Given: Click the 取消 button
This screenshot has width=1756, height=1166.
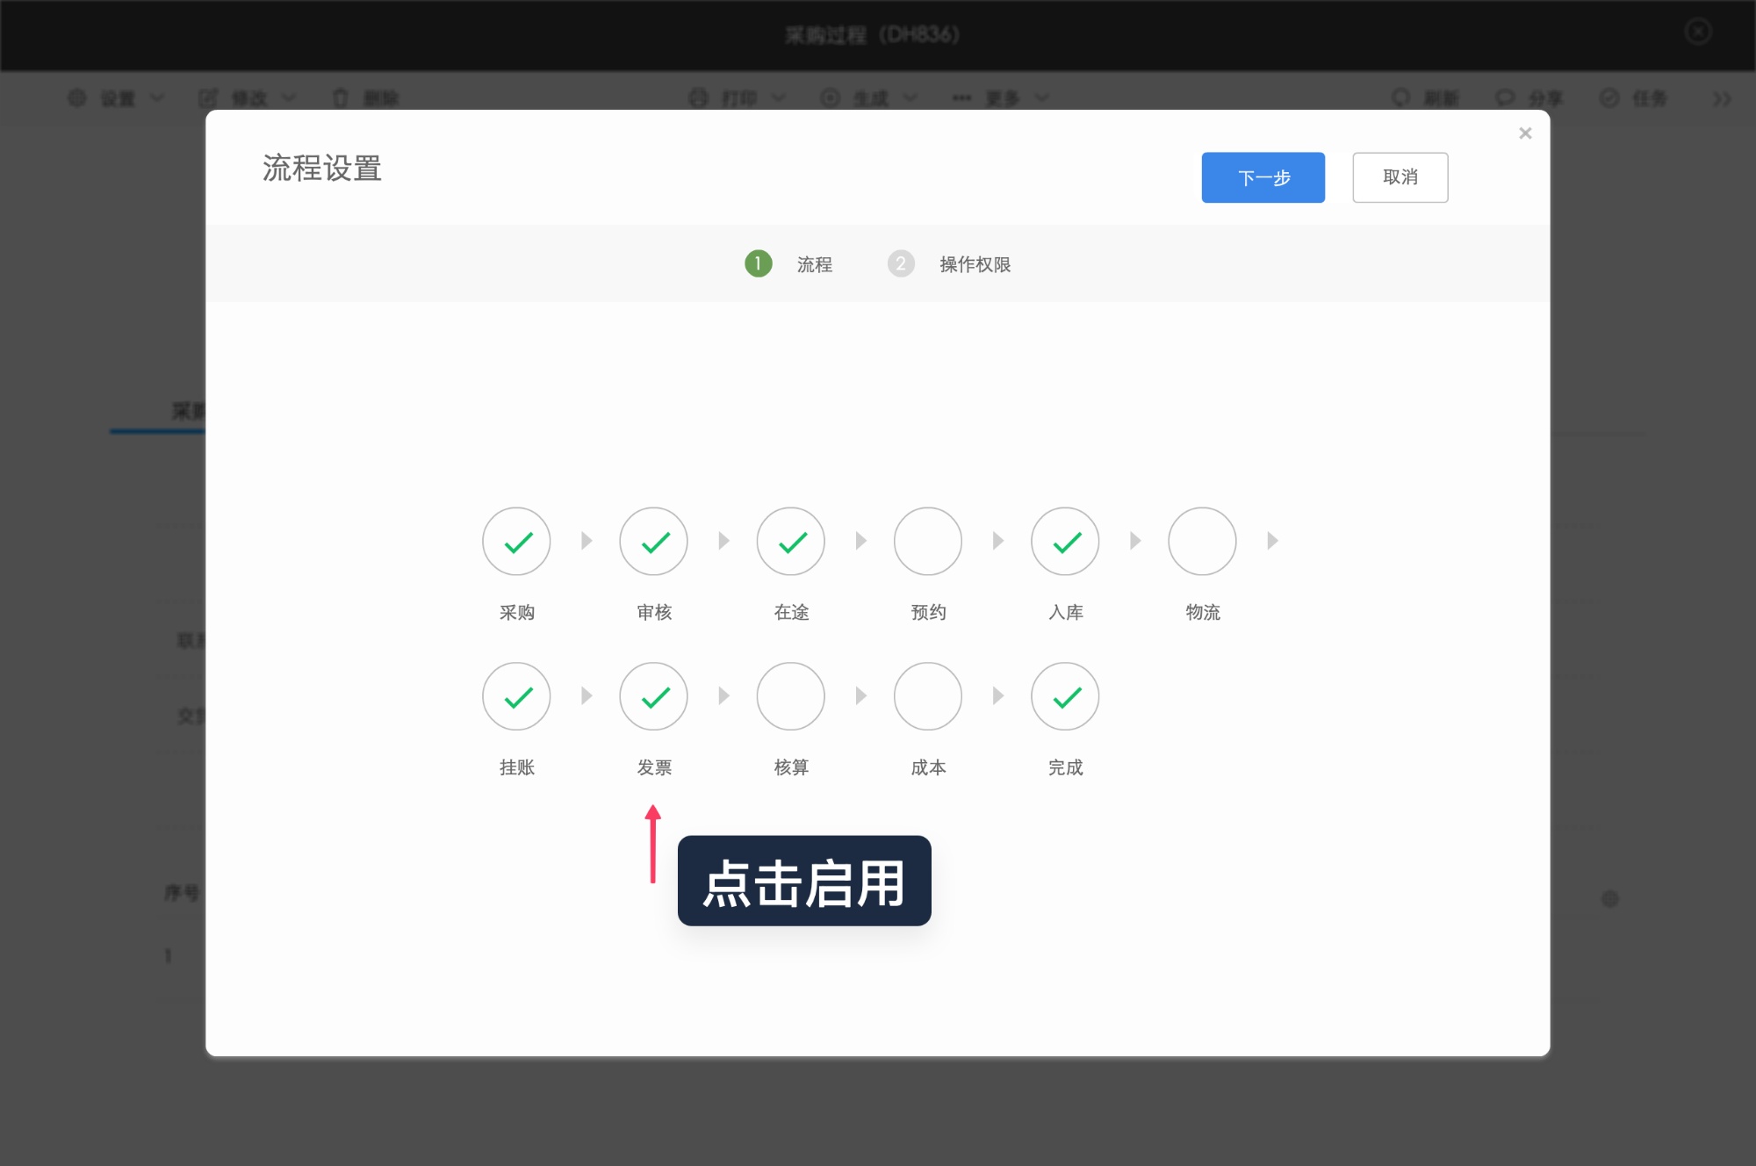Looking at the screenshot, I should click(x=1400, y=177).
